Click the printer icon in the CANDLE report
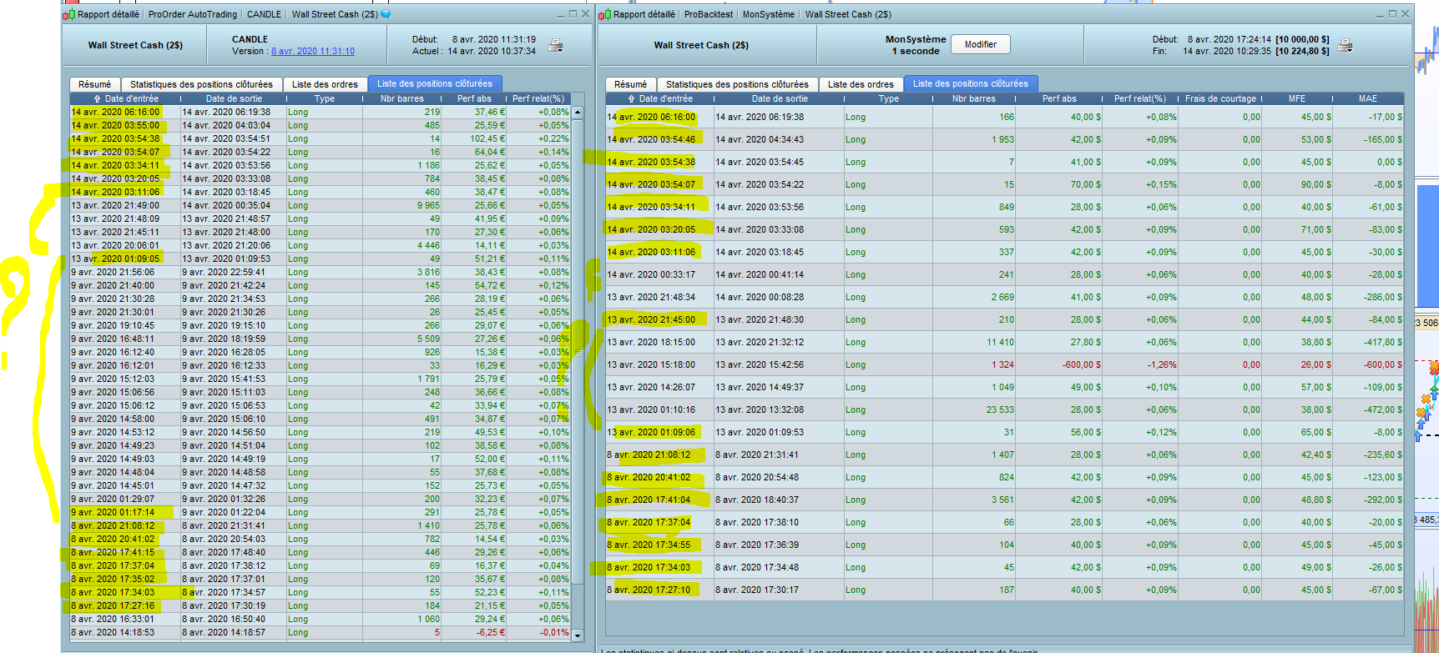Viewport: 1439px width, 653px height. pos(555,46)
